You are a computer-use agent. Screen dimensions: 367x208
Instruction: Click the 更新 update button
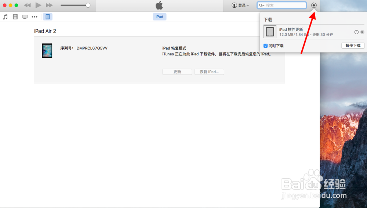(177, 72)
